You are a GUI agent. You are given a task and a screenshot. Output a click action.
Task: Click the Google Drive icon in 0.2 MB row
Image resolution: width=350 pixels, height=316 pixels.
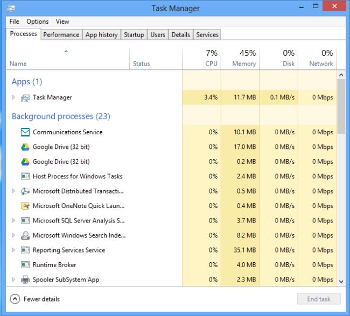pos(25,162)
